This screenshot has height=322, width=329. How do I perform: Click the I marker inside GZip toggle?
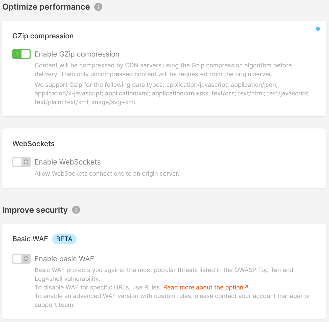point(17,54)
